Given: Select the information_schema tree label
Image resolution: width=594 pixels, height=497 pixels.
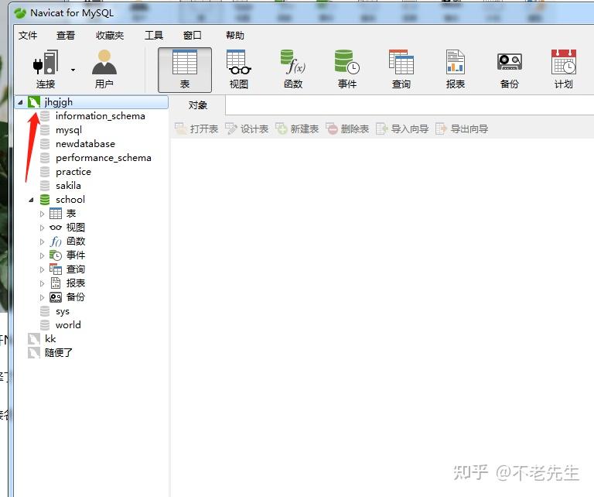Looking at the screenshot, I should click(x=101, y=116).
